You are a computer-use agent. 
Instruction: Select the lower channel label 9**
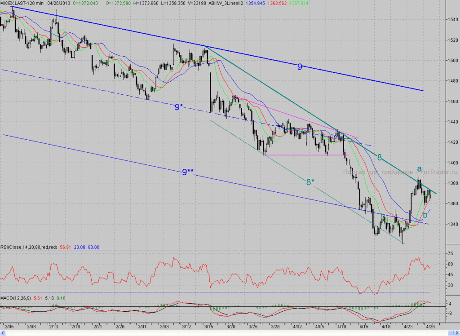[x=187, y=172]
